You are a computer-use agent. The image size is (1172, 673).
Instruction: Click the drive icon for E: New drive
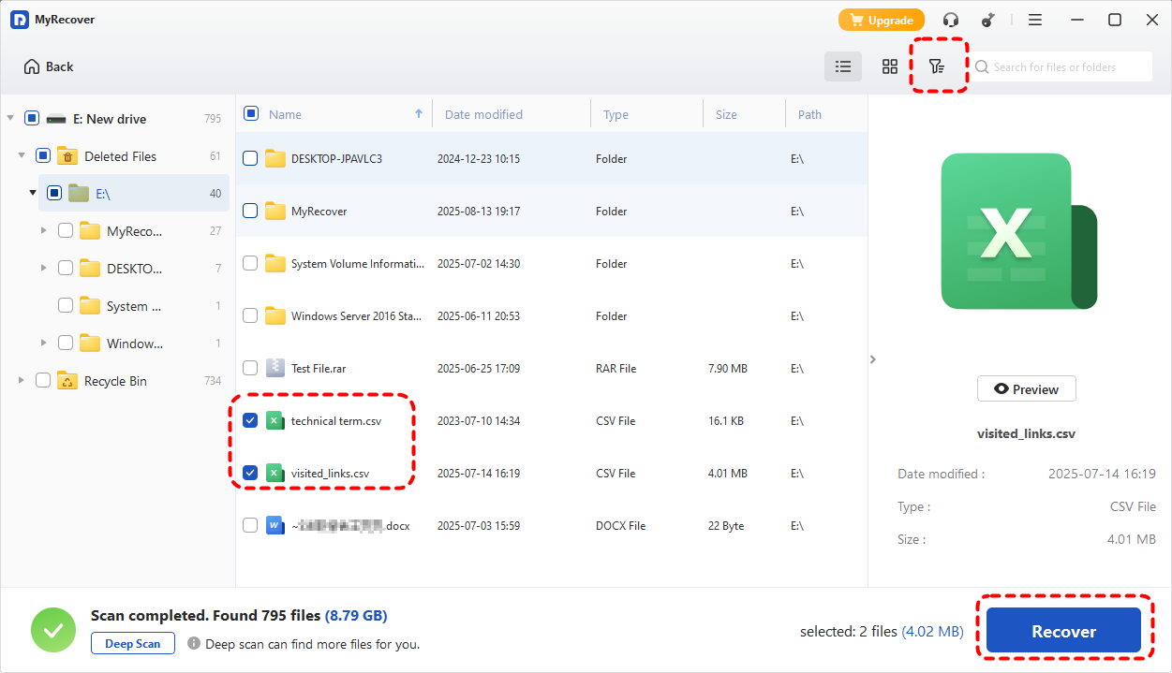point(56,119)
